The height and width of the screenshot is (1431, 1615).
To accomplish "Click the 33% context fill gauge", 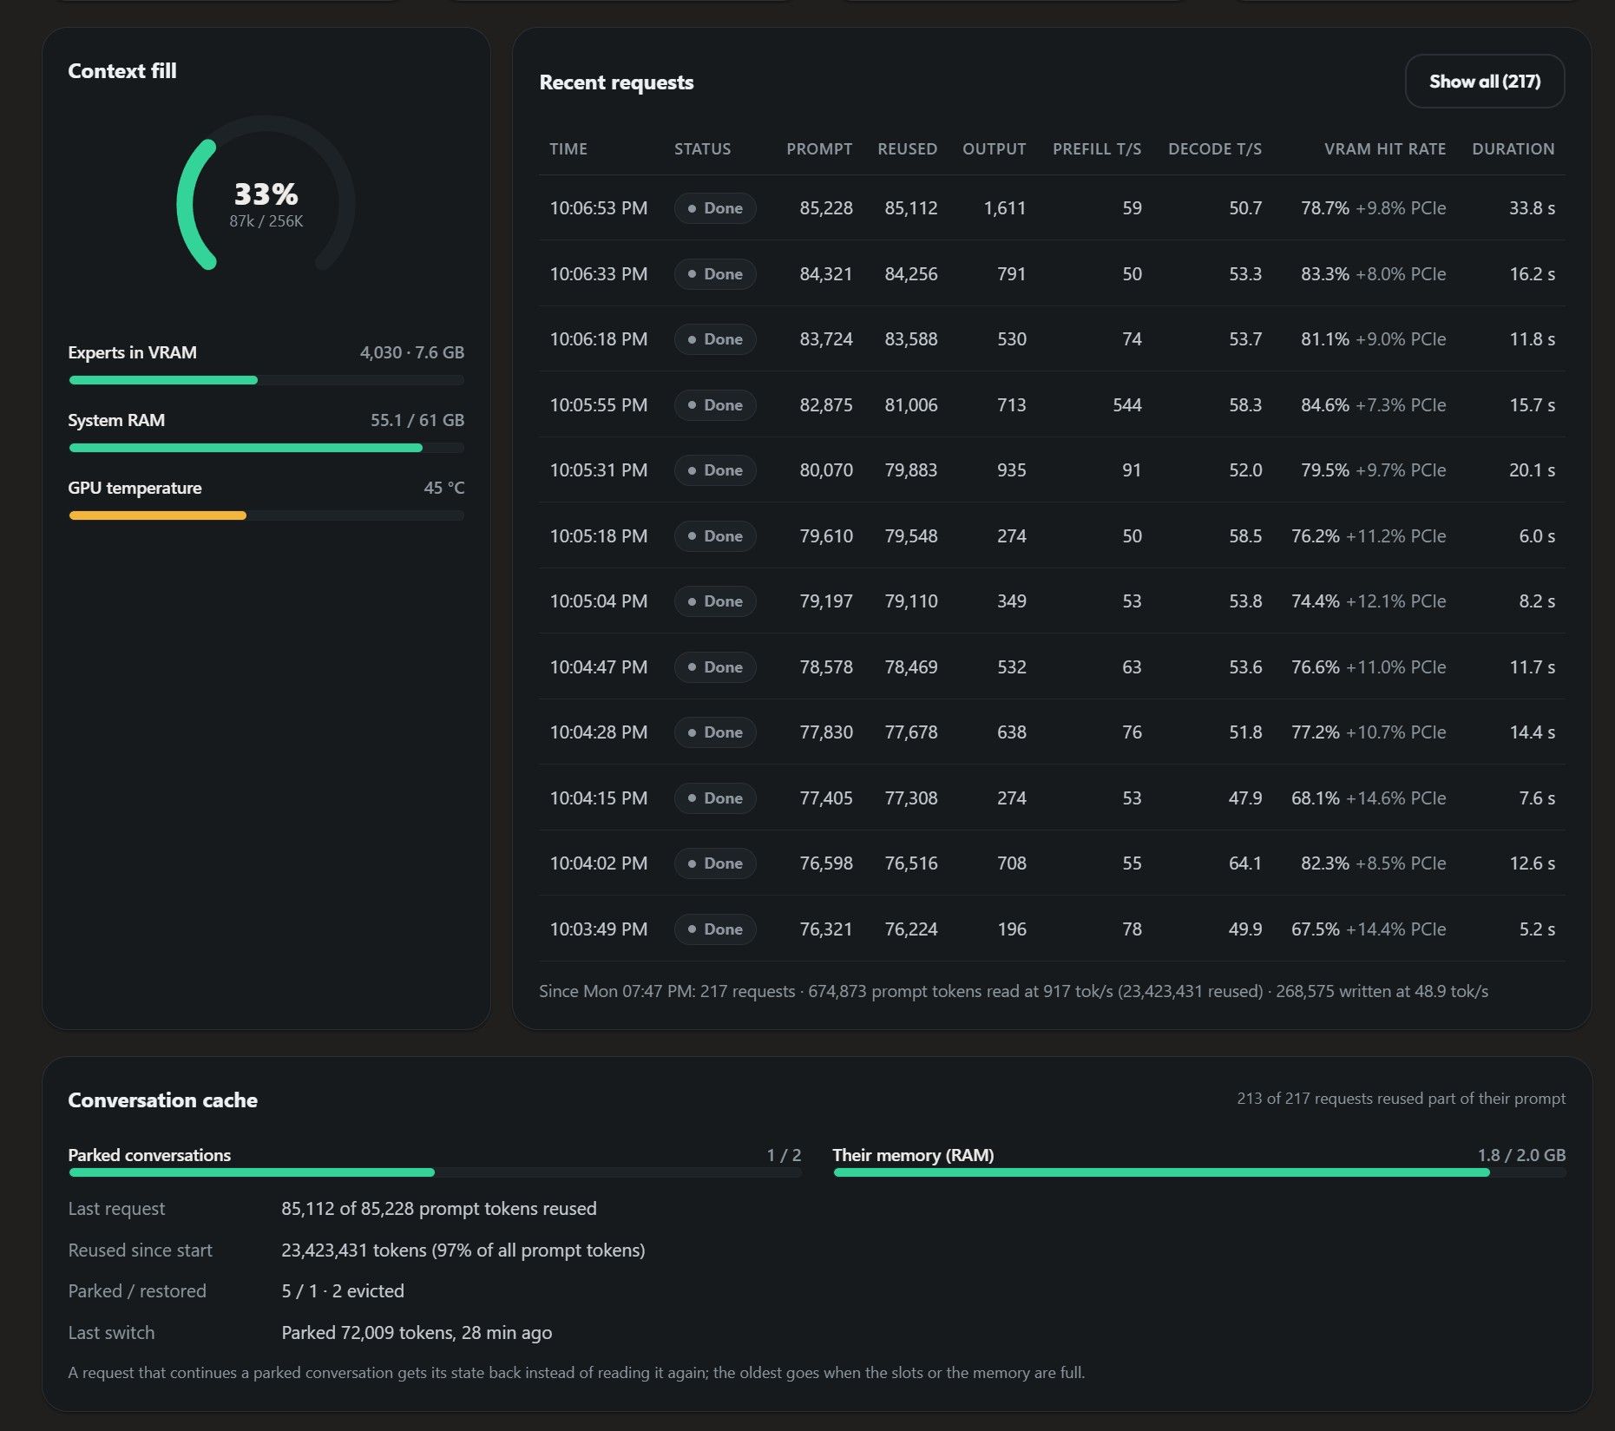I will [x=266, y=194].
